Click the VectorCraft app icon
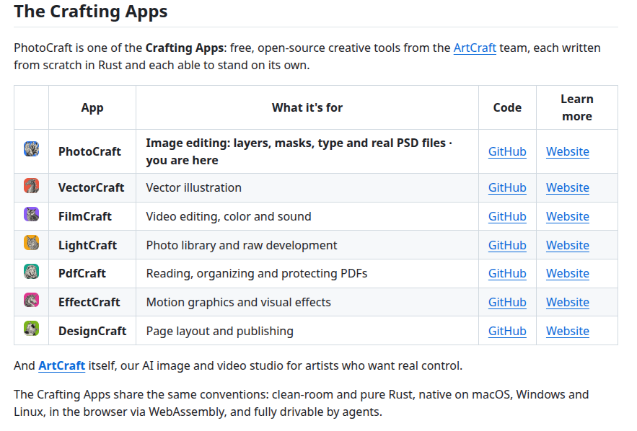637x431 pixels. click(x=31, y=185)
